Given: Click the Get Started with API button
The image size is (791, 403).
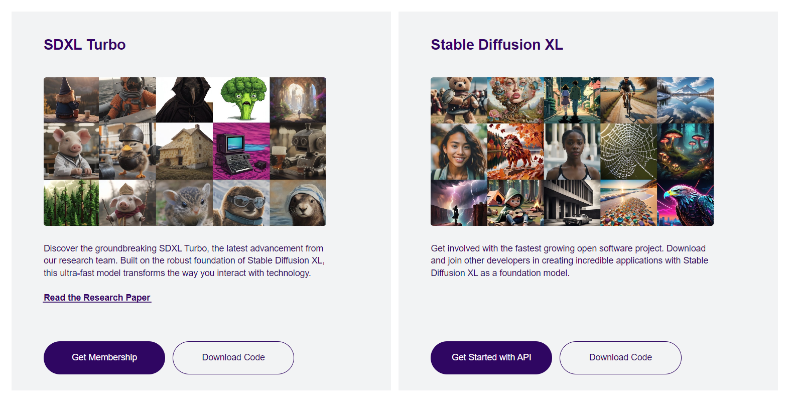Looking at the screenshot, I should click(x=491, y=357).
